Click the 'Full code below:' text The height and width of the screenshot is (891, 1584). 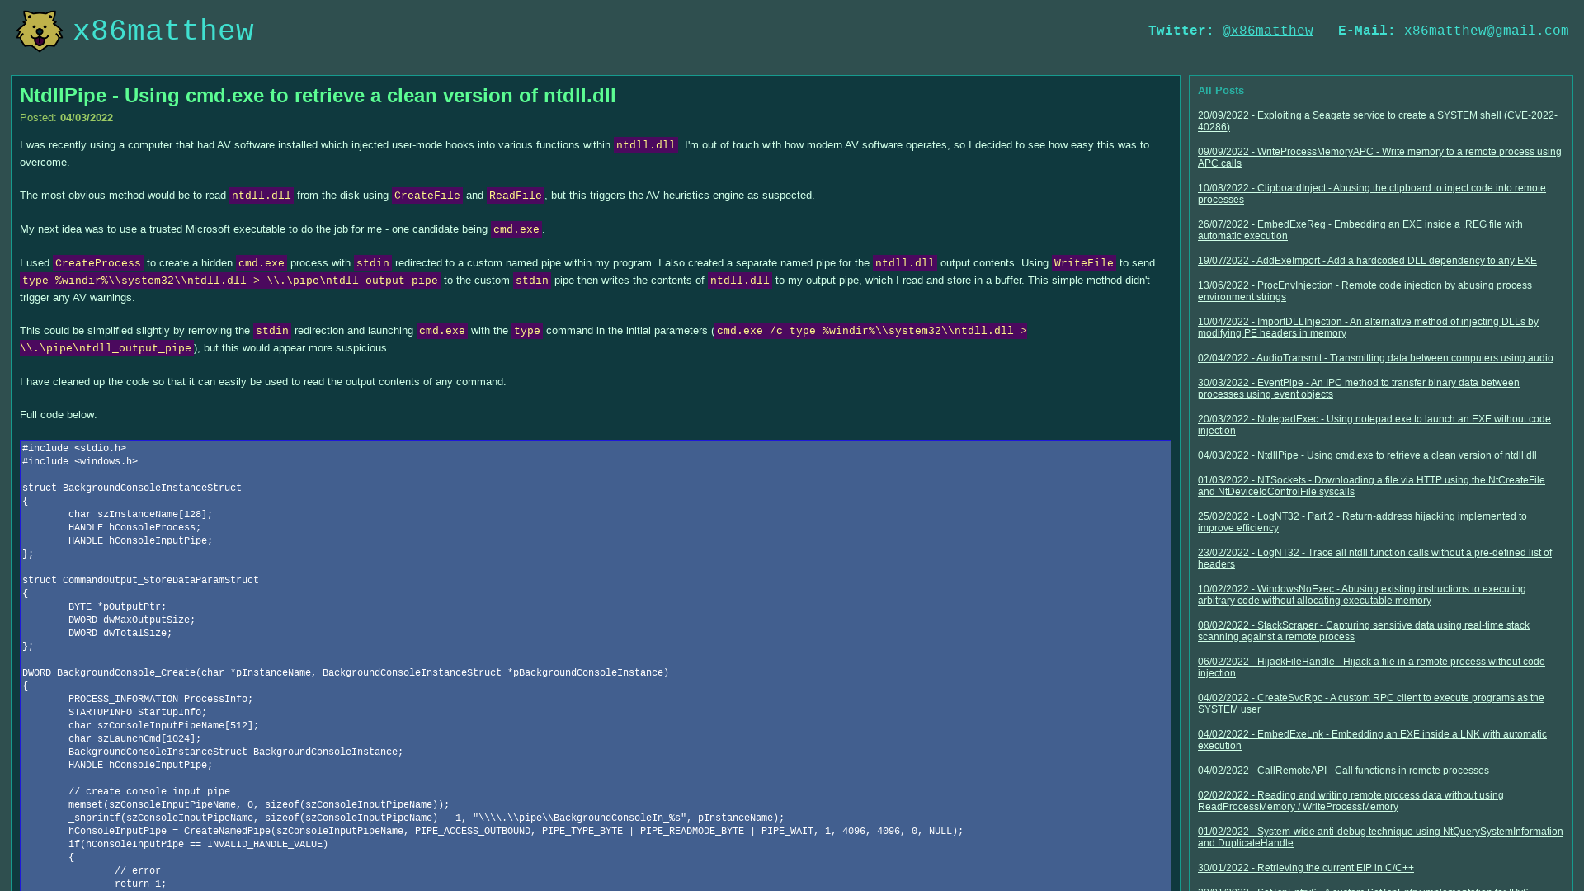pos(58,415)
